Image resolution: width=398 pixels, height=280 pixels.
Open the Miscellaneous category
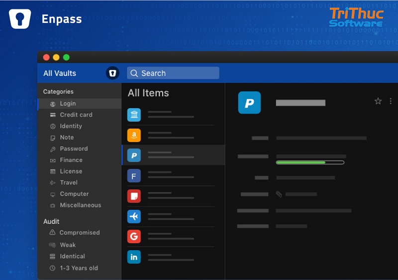click(x=80, y=205)
